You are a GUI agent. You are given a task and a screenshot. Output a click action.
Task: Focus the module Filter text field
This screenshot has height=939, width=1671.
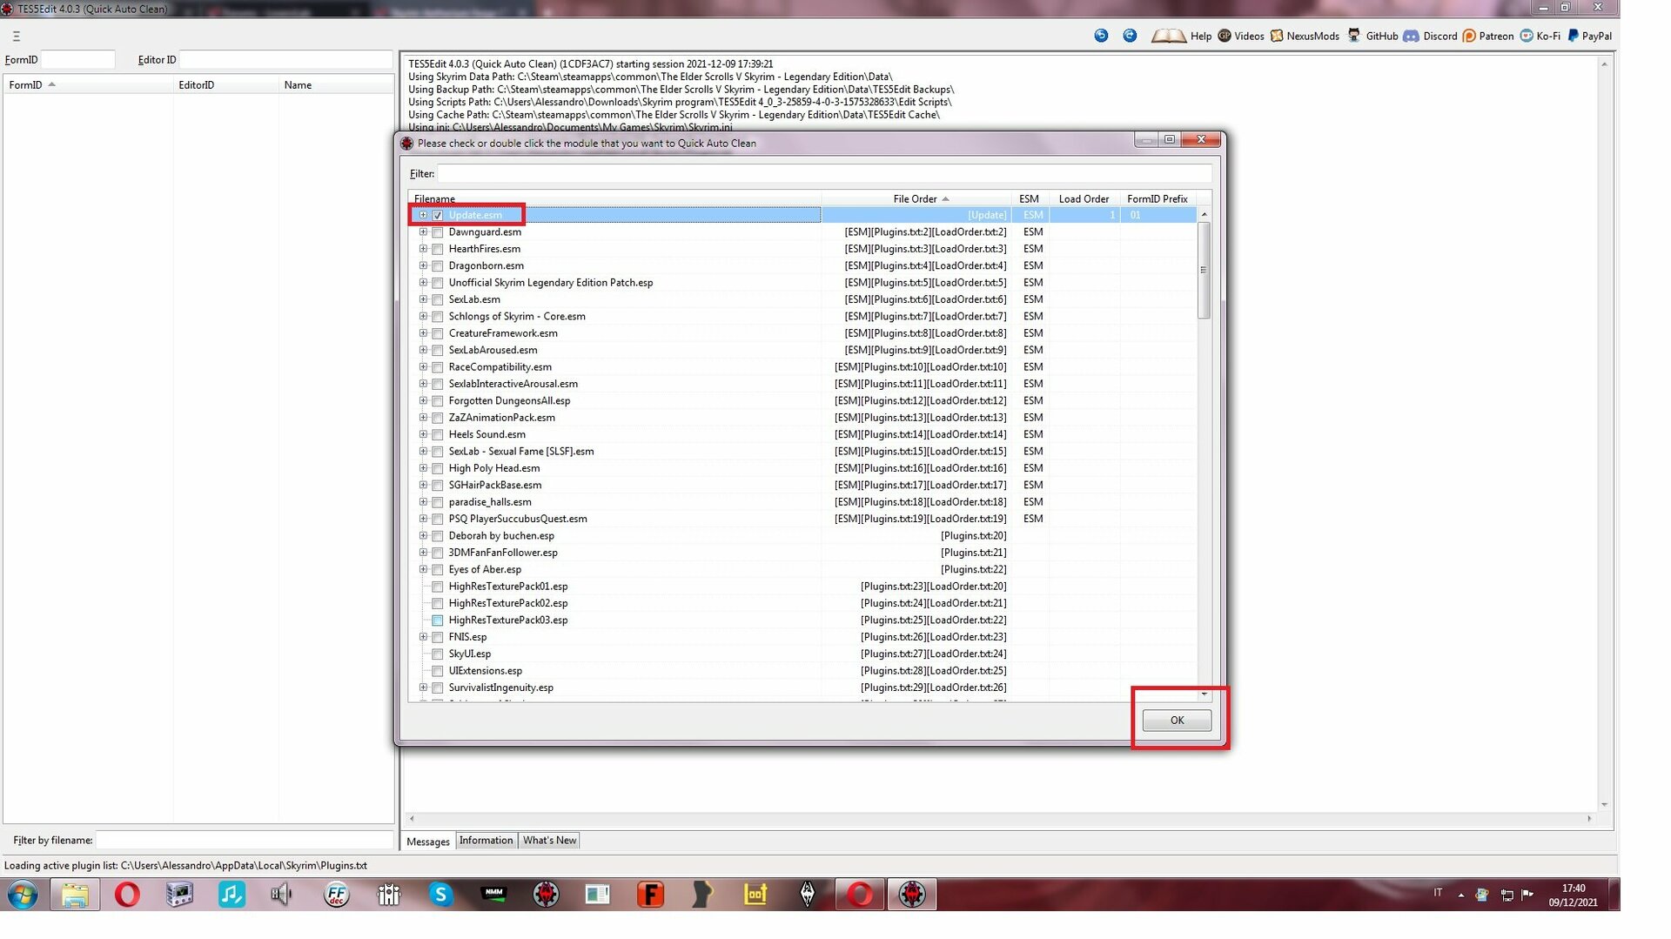[x=823, y=174]
